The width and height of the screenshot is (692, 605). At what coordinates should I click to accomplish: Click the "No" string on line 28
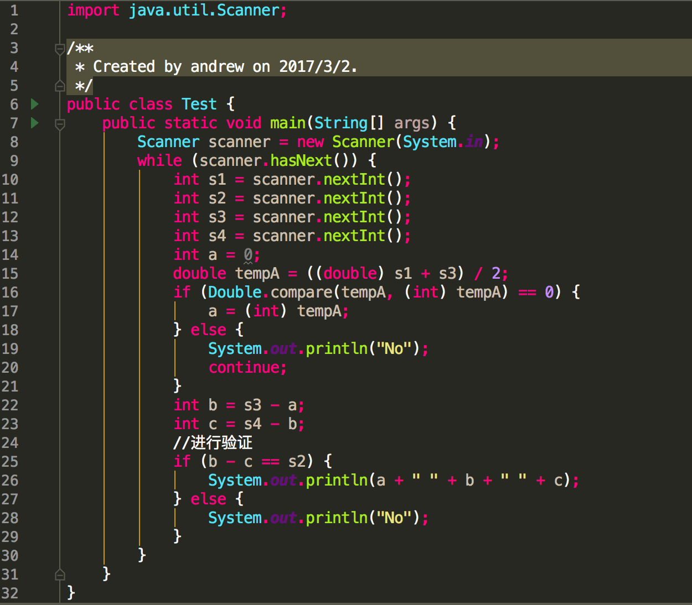pyautogui.click(x=394, y=518)
